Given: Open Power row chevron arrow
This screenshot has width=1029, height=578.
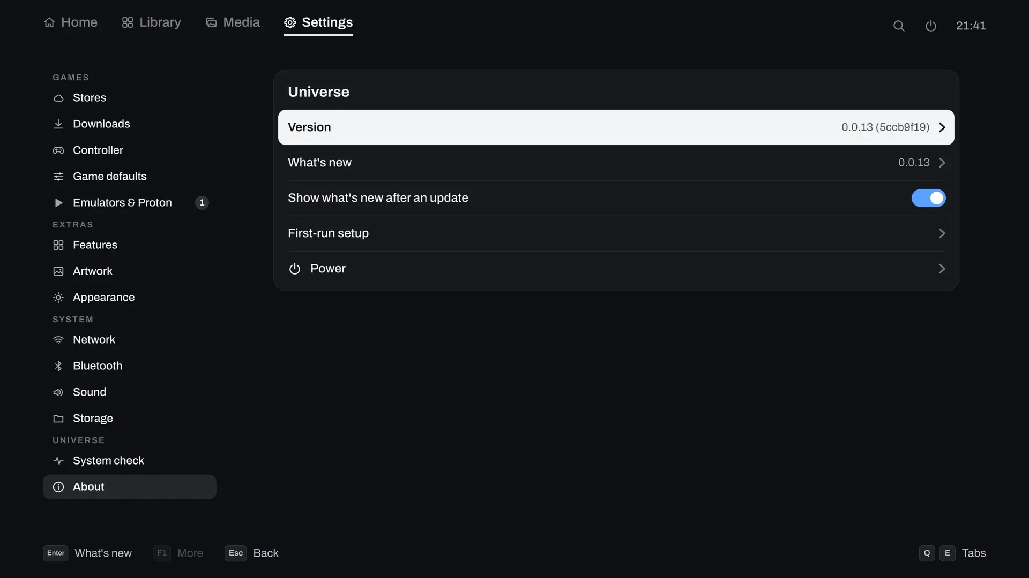Looking at the screenshot, I should click(x=942, y=269).
